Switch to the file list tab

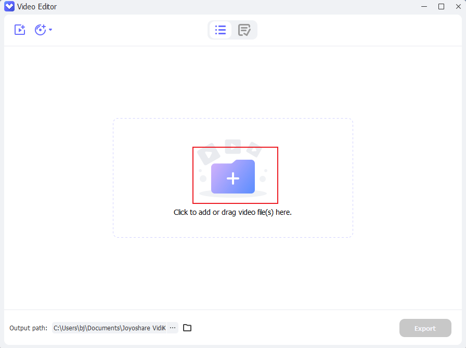[x=221, y=30]
